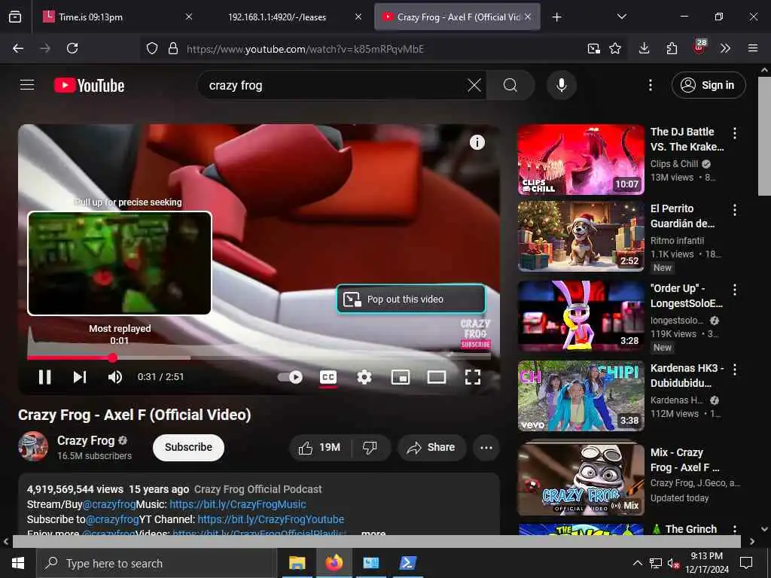Viewport: 771px width, 578px height.
Task: Share the video
Action: click(x=431, y=447)
